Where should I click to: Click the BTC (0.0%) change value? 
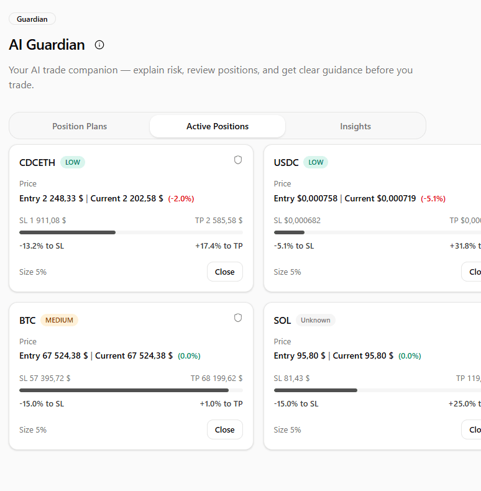pyautogui.click(x=189, y=356)
